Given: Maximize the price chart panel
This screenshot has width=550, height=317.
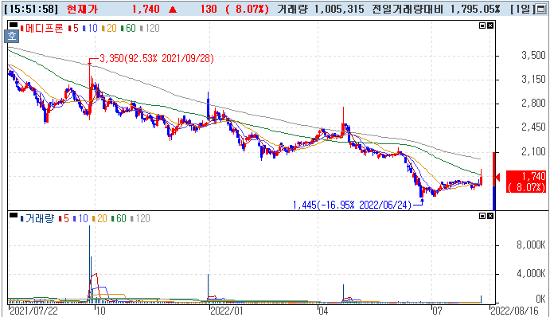Looking at the screenshot, I should (482, 25).
